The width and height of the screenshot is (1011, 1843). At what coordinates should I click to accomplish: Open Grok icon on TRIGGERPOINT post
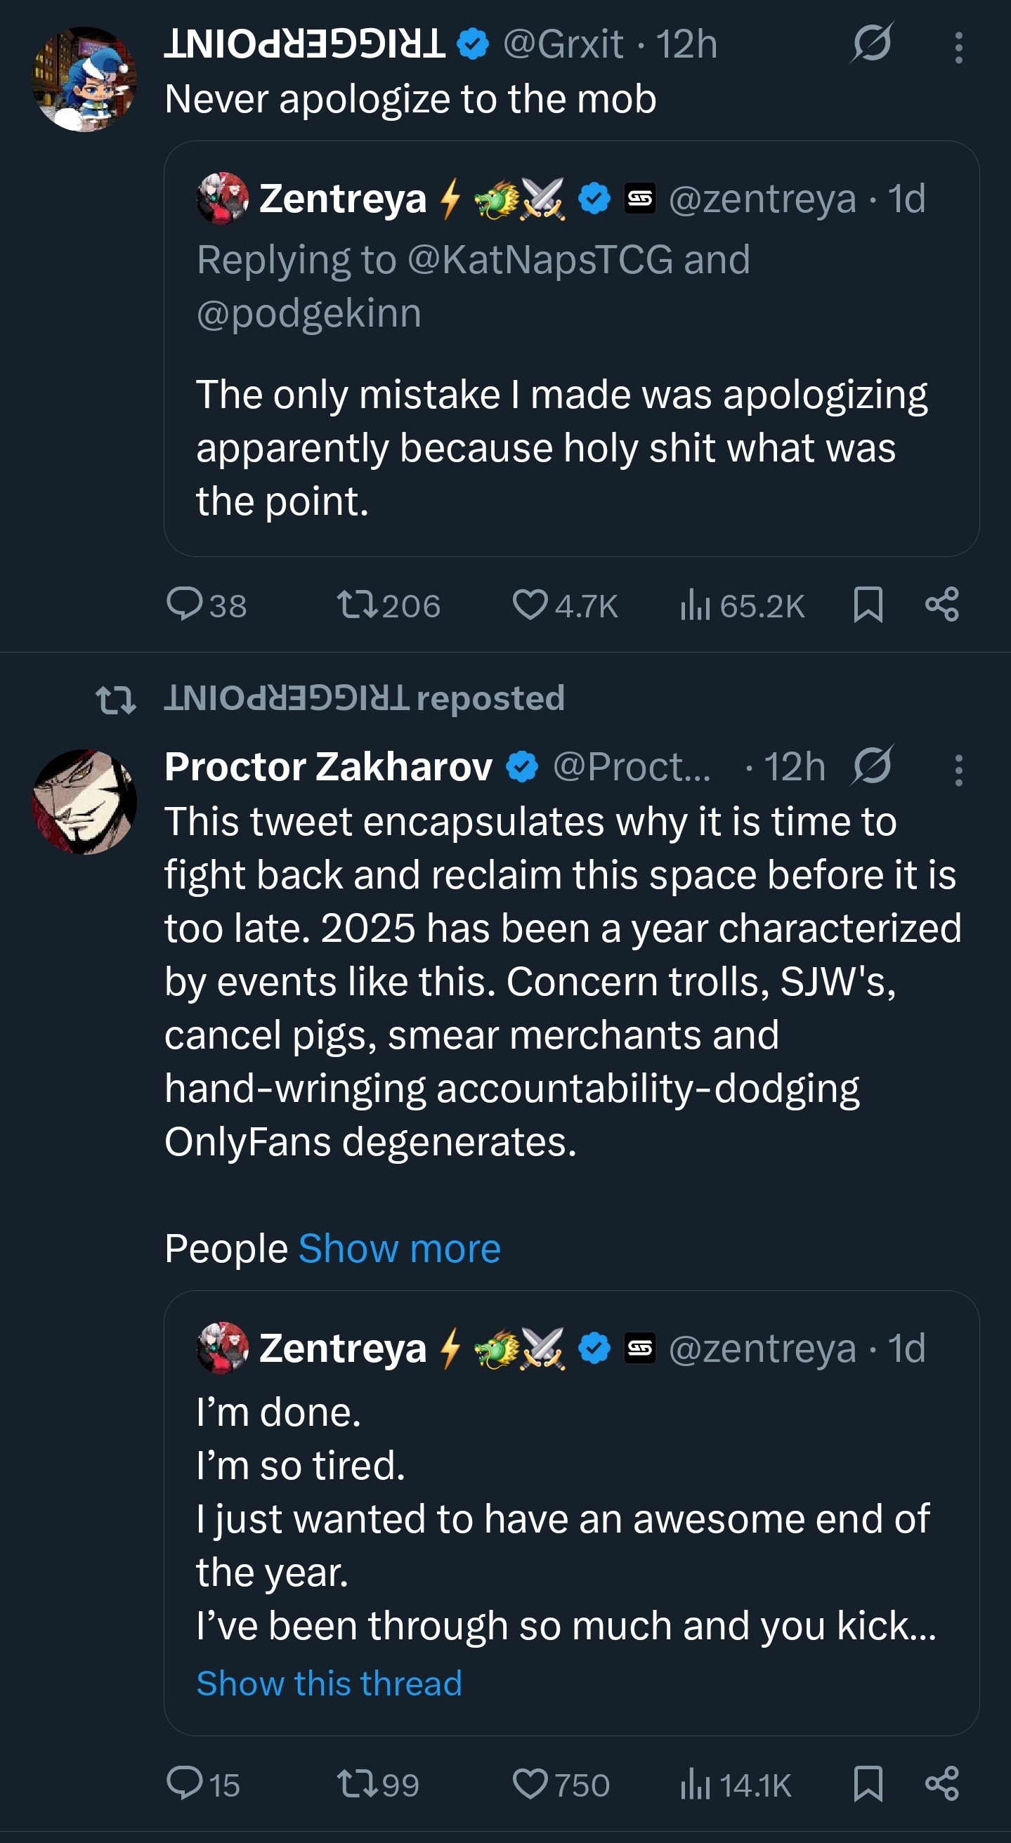pyautogui.click(x=871, y=43)
